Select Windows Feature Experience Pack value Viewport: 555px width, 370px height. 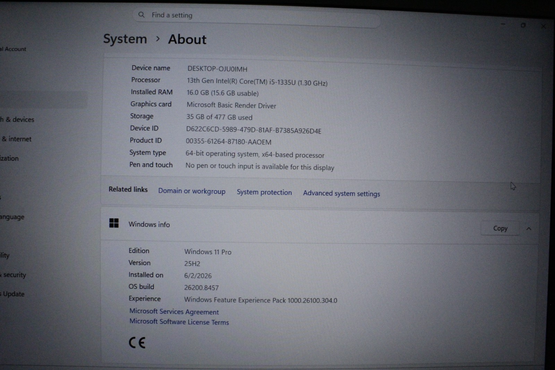[261, 300]
